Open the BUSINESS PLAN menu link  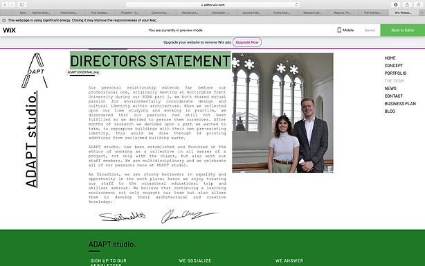pyautogui.click(x=400, y=104)
